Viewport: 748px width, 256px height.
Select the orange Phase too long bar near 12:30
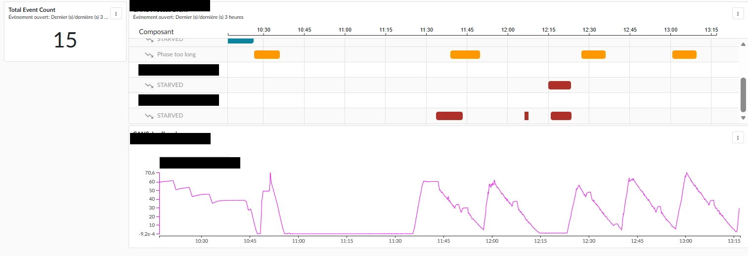pyautogui.click(x=593, y=54)
